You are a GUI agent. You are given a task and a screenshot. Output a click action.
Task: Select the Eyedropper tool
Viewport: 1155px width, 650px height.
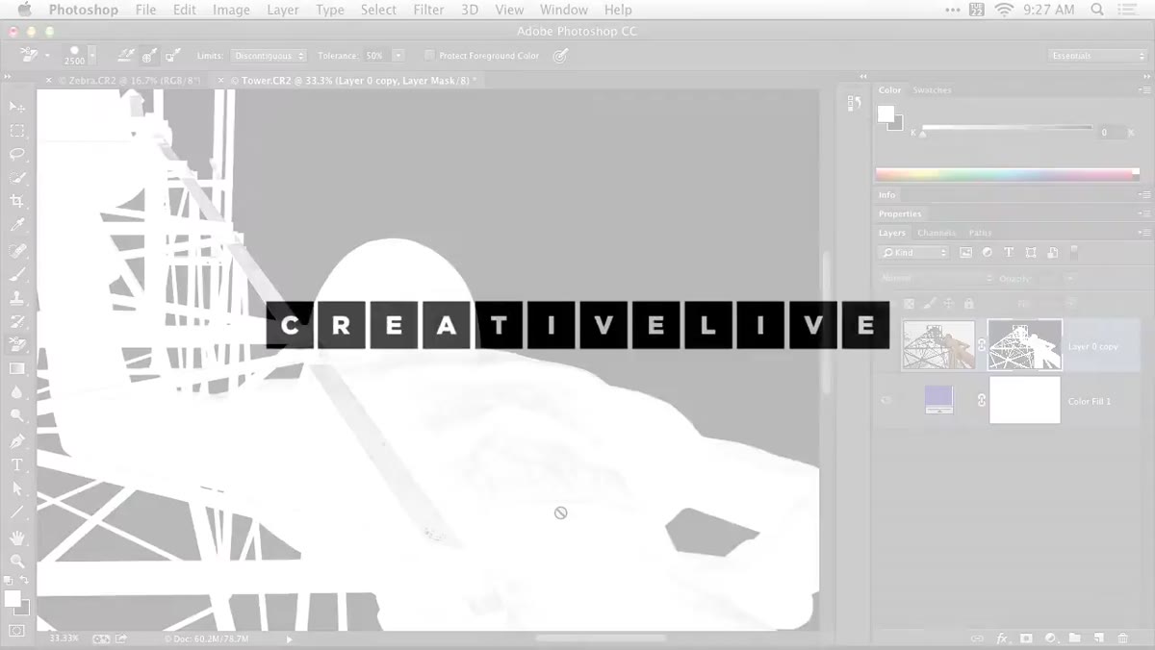pos(17,225)
